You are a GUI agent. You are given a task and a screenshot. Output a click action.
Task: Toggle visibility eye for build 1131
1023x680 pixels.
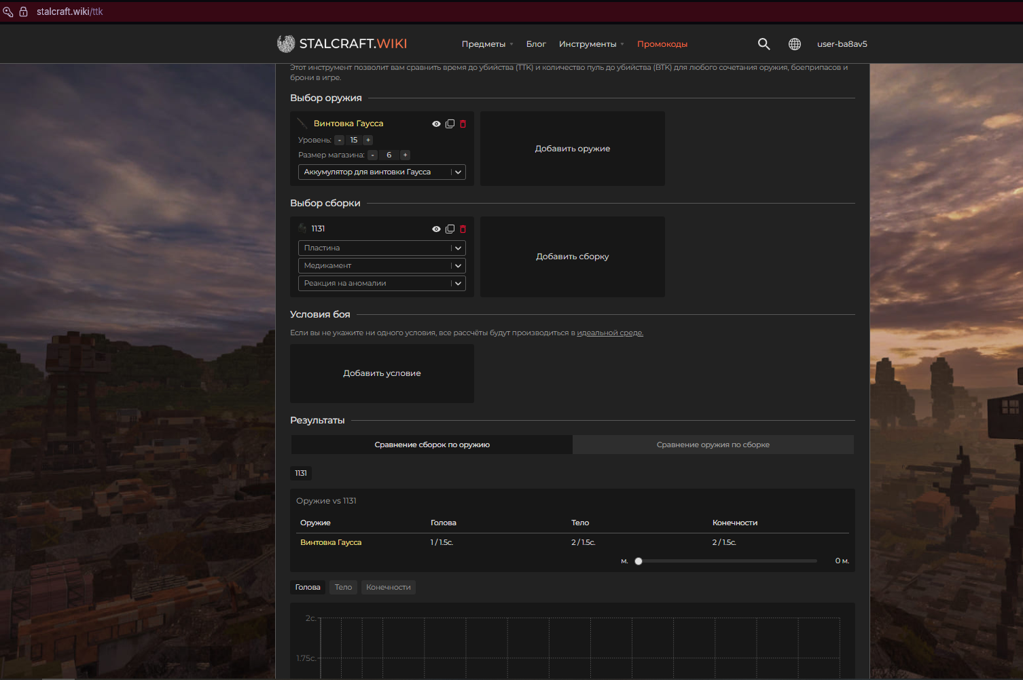tap(436, 229)
